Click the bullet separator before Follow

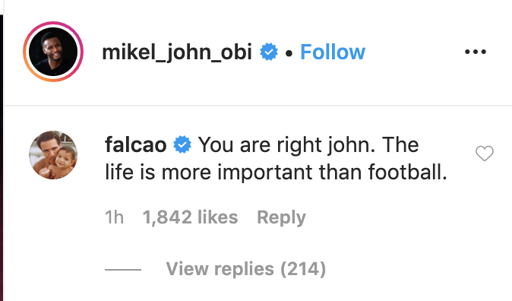tap(289, 53)
